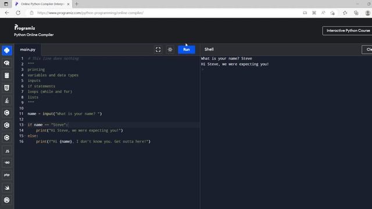Viewport: 372px width, 209px height.
Task: Click "loops (while and for)" docstring line
Action: pos(50,92)
